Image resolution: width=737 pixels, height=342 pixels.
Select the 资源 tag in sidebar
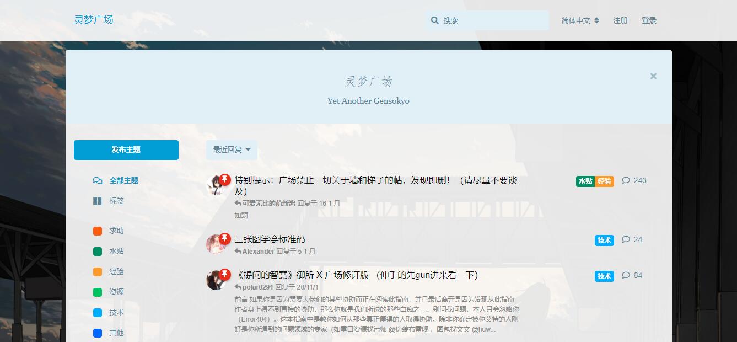[116, 292]
